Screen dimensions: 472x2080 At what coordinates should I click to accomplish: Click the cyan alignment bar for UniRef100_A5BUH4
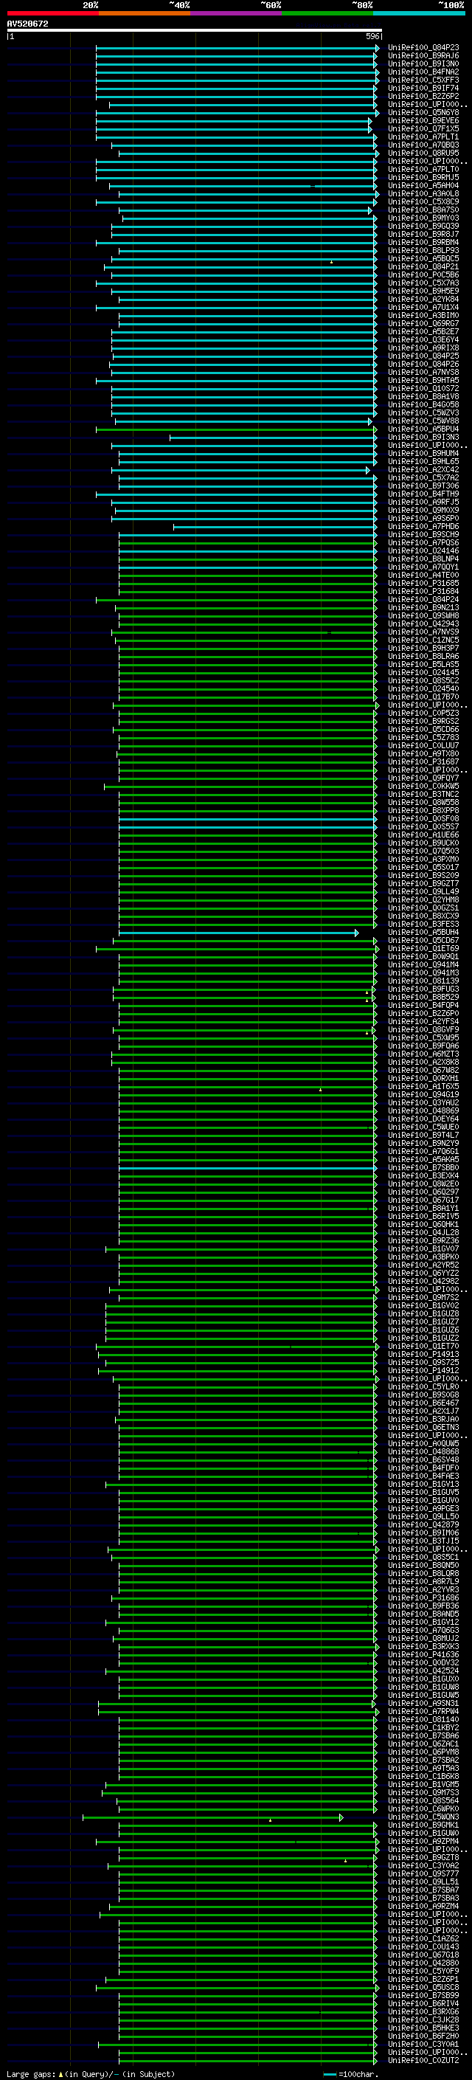point(239,933)
